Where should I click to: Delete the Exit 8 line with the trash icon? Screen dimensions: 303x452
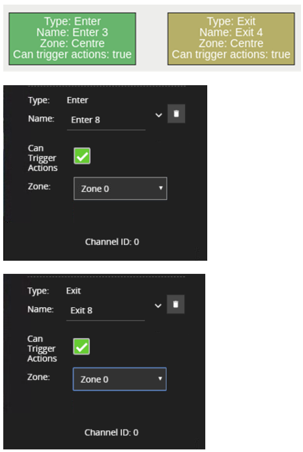tap(176, 304)
